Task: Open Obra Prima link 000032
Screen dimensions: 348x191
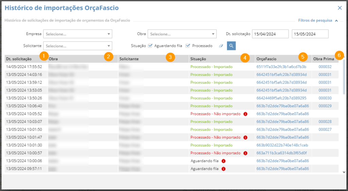Action: click(325, 67)
